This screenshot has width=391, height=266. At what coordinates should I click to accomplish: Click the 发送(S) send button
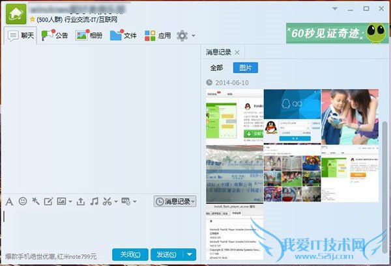pyautogui.click(x=167, y=254)
